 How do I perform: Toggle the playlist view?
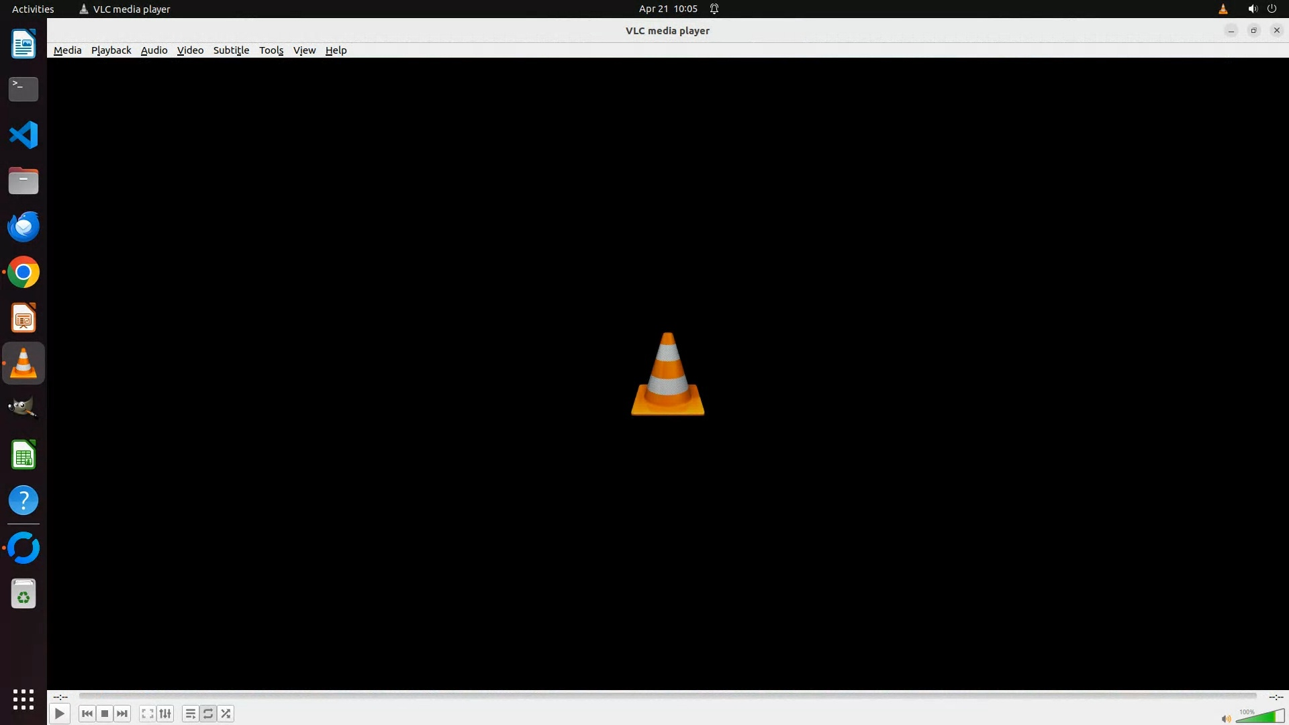[x=190, y=714]
